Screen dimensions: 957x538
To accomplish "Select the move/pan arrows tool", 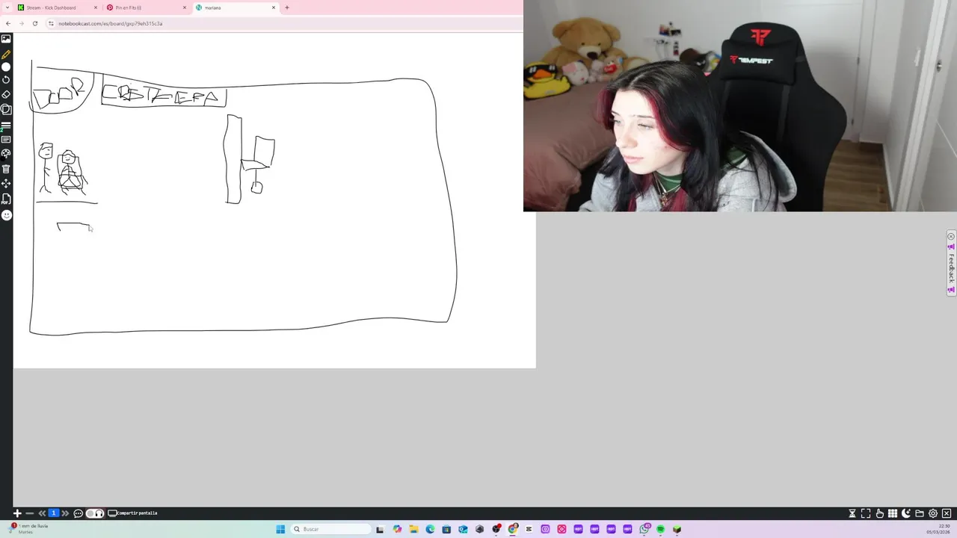I will (6, 183).
